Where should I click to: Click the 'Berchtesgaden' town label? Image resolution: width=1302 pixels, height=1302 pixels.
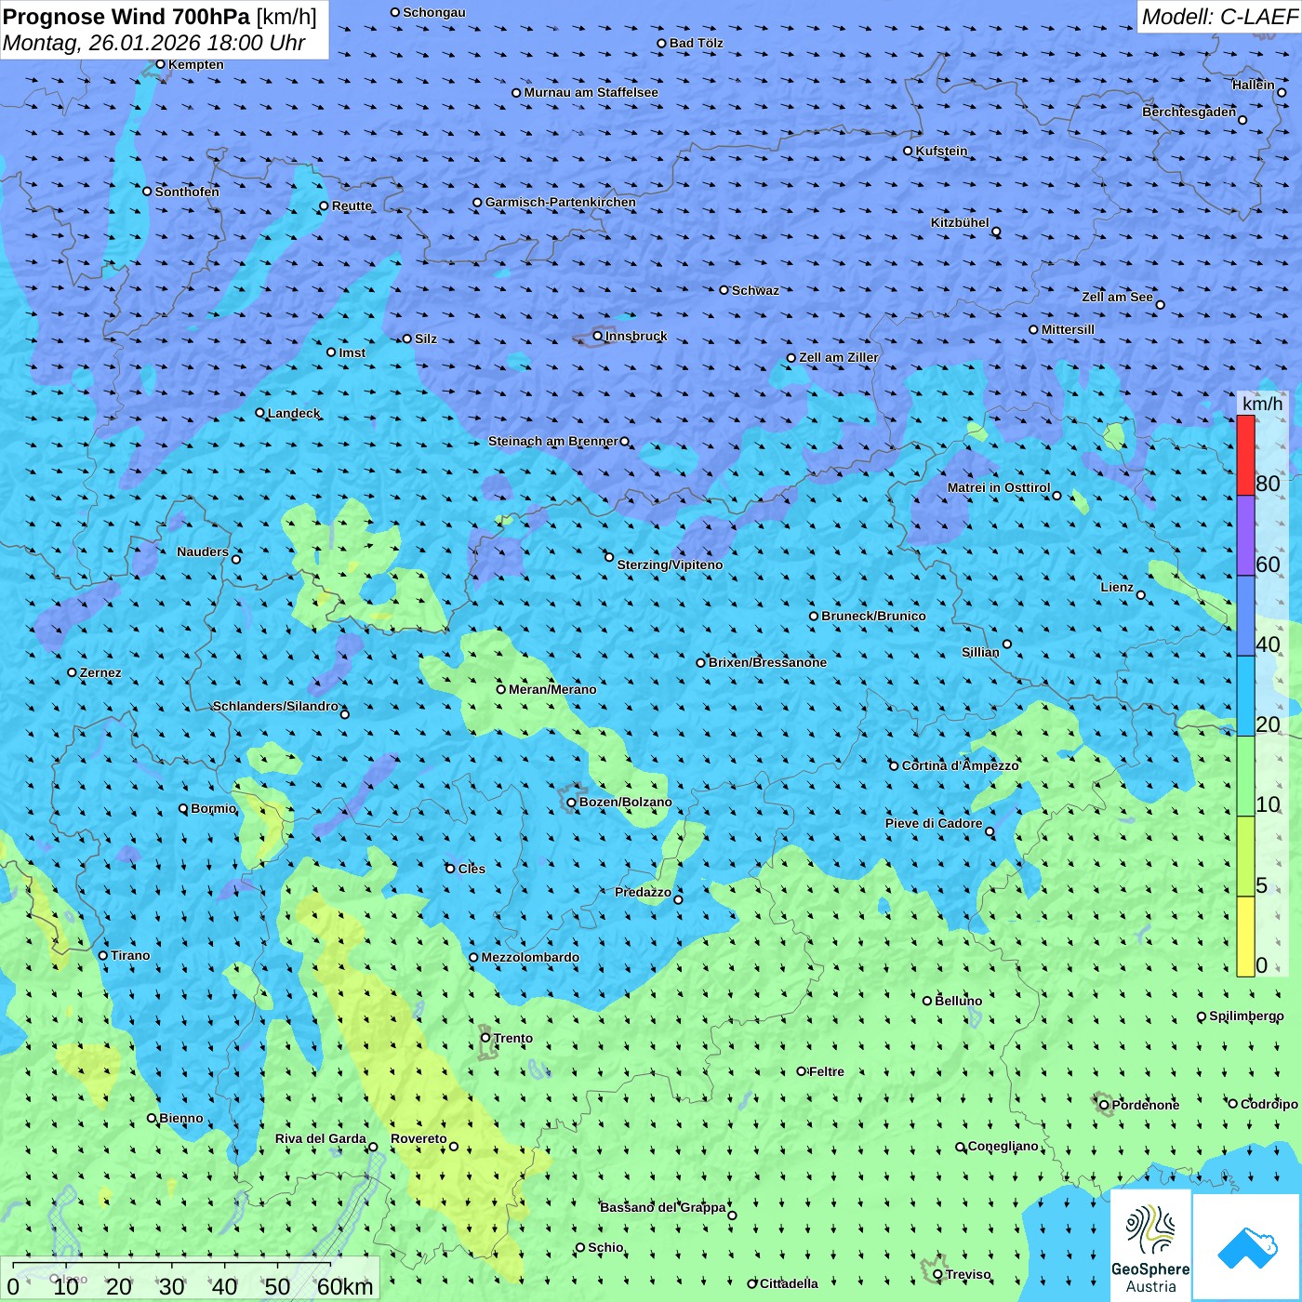(1189, 112)
